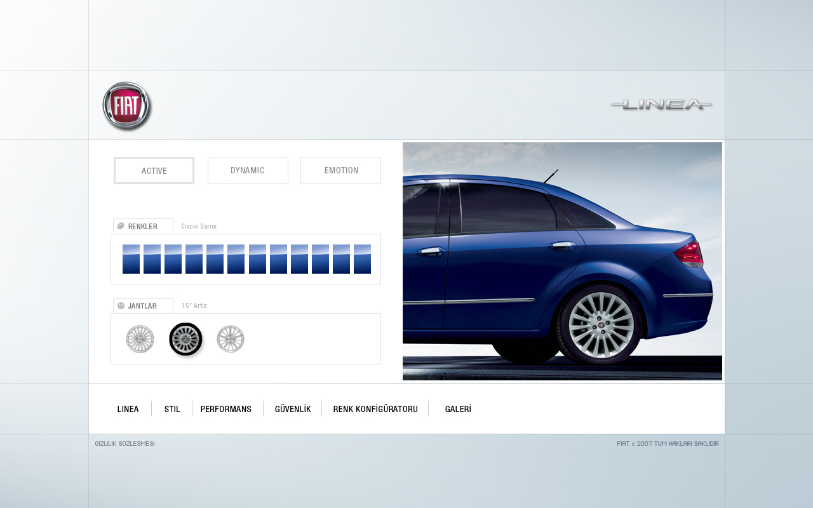The image size is (813, 508).
Task: Pick the tenth color swatch
Action: click(x=320, y=259)
